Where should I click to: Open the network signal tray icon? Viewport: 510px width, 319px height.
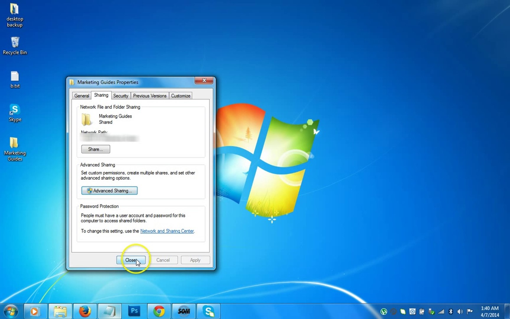point(441,311)
